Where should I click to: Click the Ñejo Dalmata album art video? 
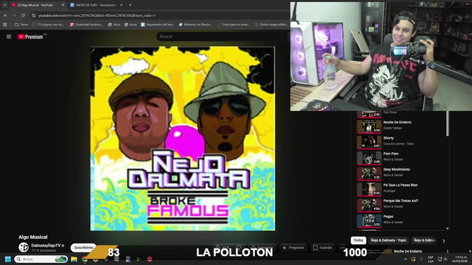point(183,138)
